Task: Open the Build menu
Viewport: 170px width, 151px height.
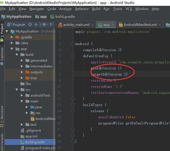Action: pos(96,9)
